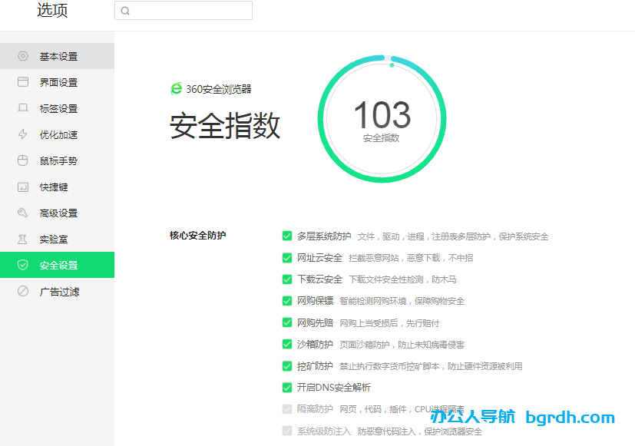Click the 安全设置 shield icon
Screen dimensions: 635x446
tap(23, 265)
